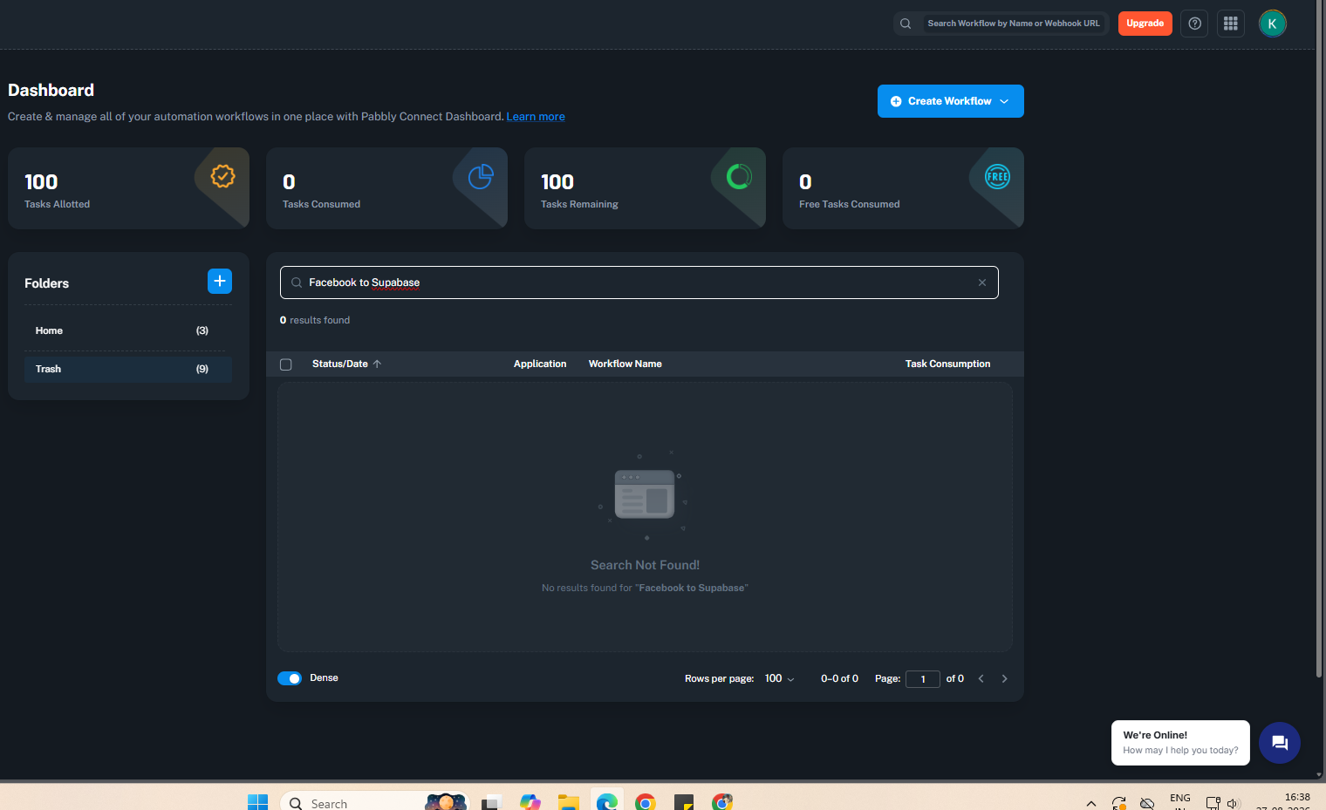Open File Explorer from the taskbar
The image size is (1326, 810).
(x=569, y=802)
